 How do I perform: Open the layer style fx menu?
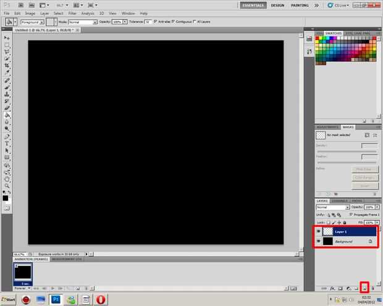pos(332,289)
